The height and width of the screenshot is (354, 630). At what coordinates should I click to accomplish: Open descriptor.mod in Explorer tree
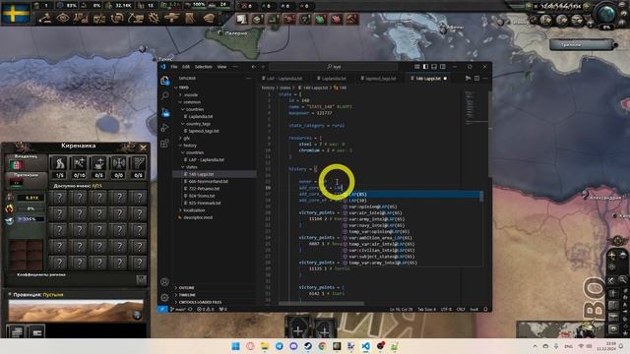(x=198, y=217)
